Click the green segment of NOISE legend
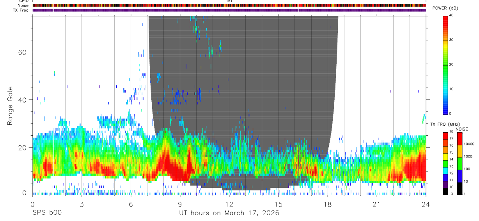The image size is (479, 221). point(459,164)
